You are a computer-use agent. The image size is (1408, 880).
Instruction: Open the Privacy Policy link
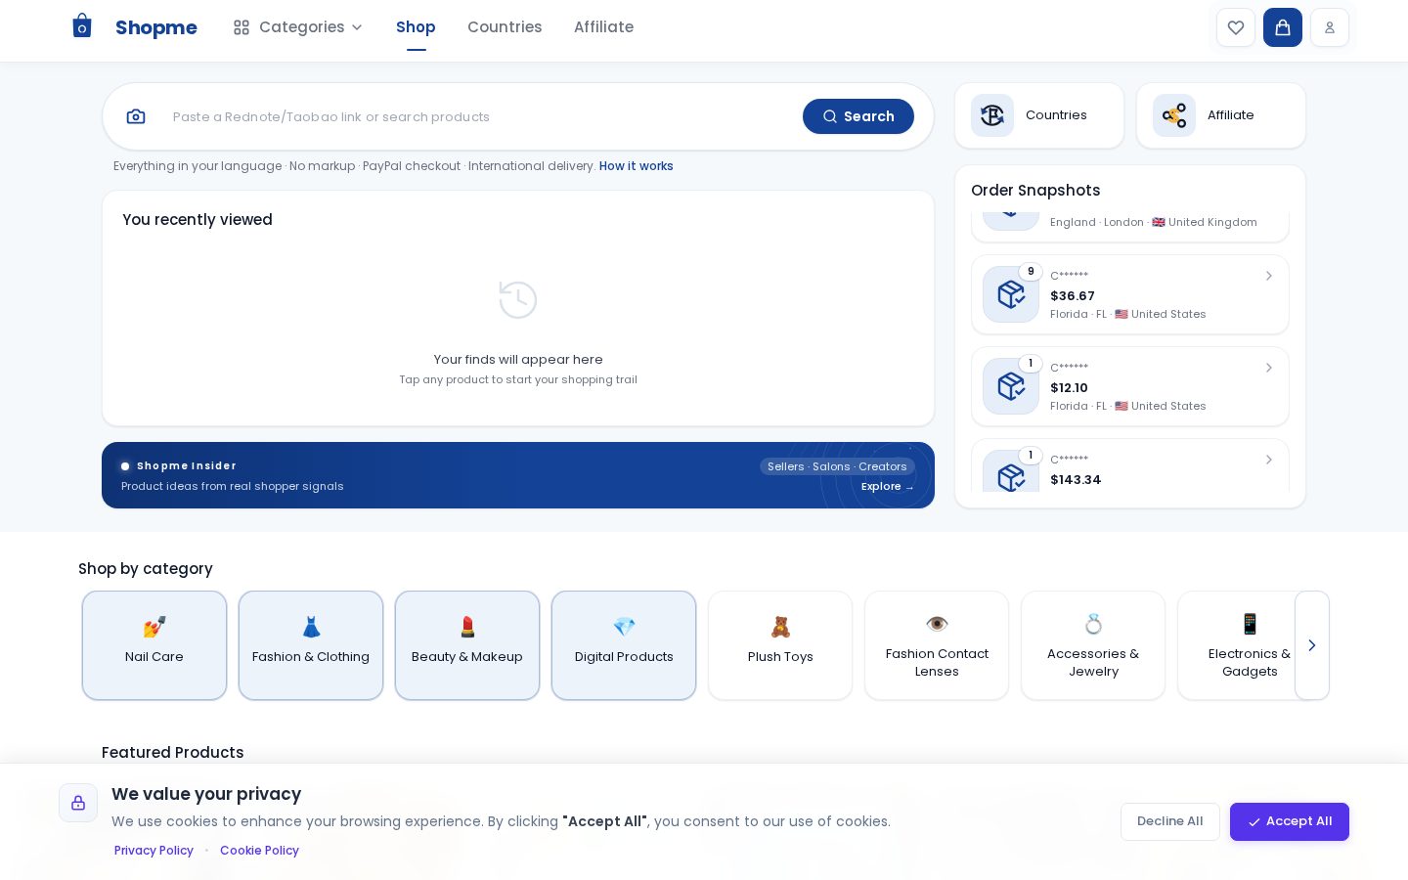(154, 851)
